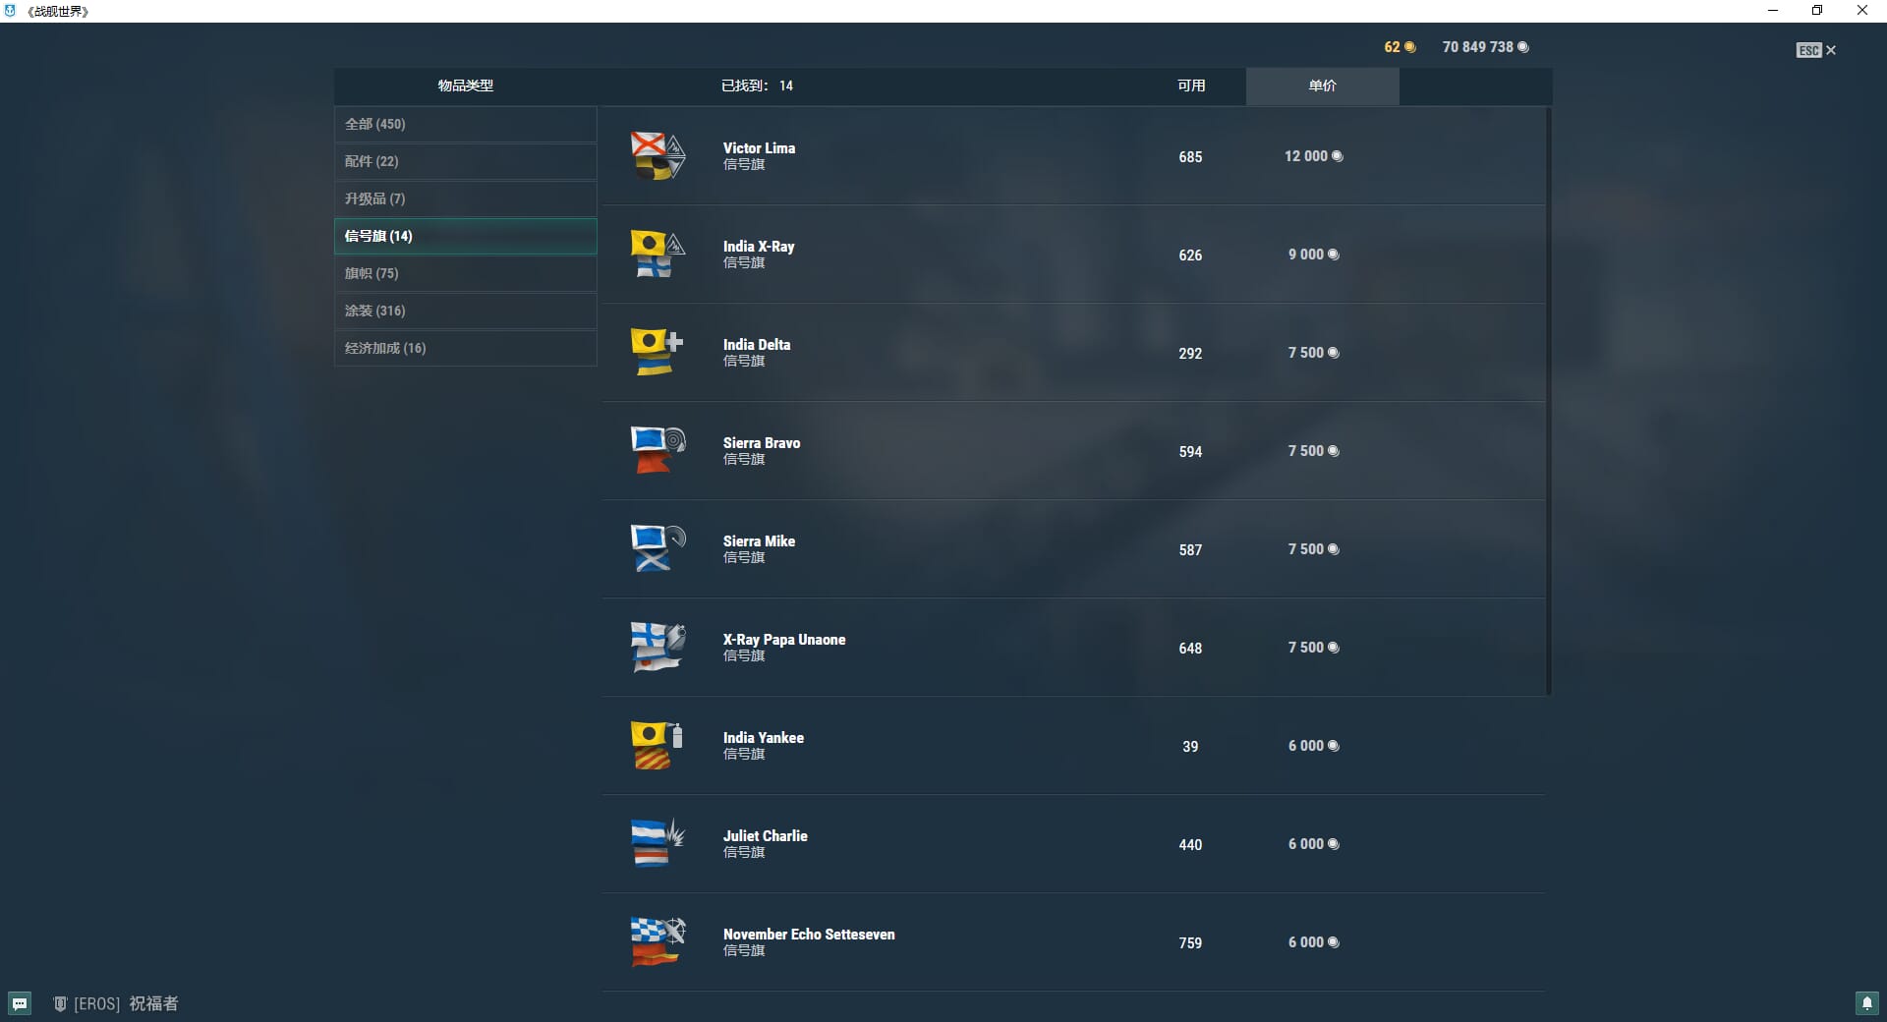Sort the list by 单价 column header
1887x1022 pixels.
(1322, 85)
